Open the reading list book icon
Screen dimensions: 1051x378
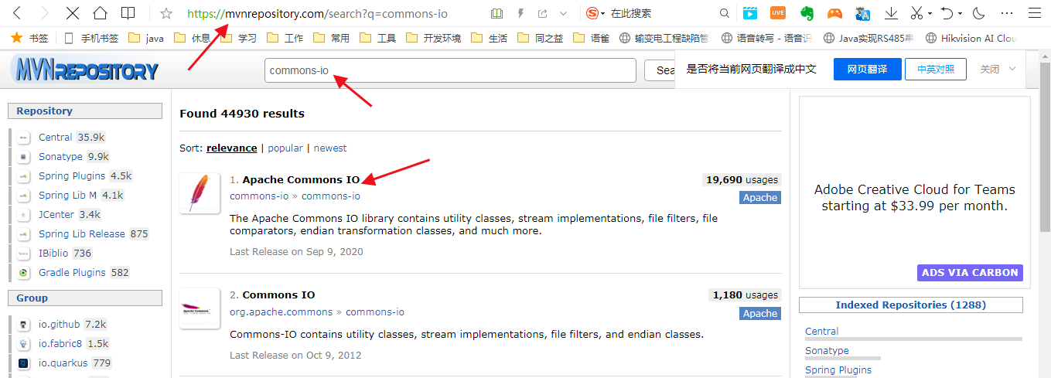[128, 13]
